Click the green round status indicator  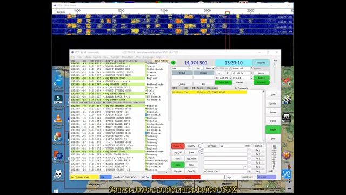174,63
